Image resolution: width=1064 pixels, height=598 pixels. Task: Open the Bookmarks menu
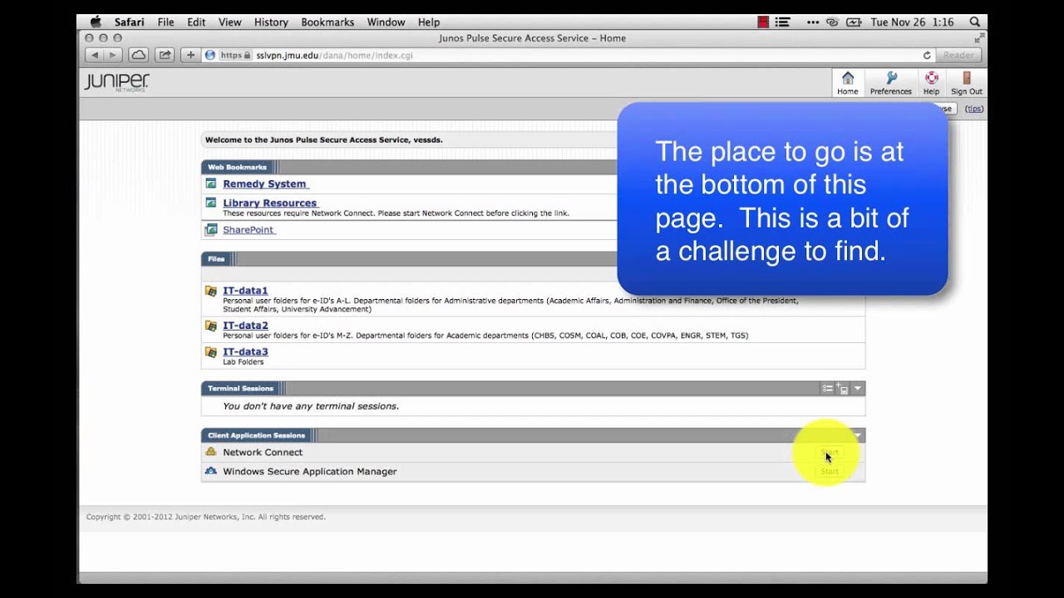click(x=328, y=22)
